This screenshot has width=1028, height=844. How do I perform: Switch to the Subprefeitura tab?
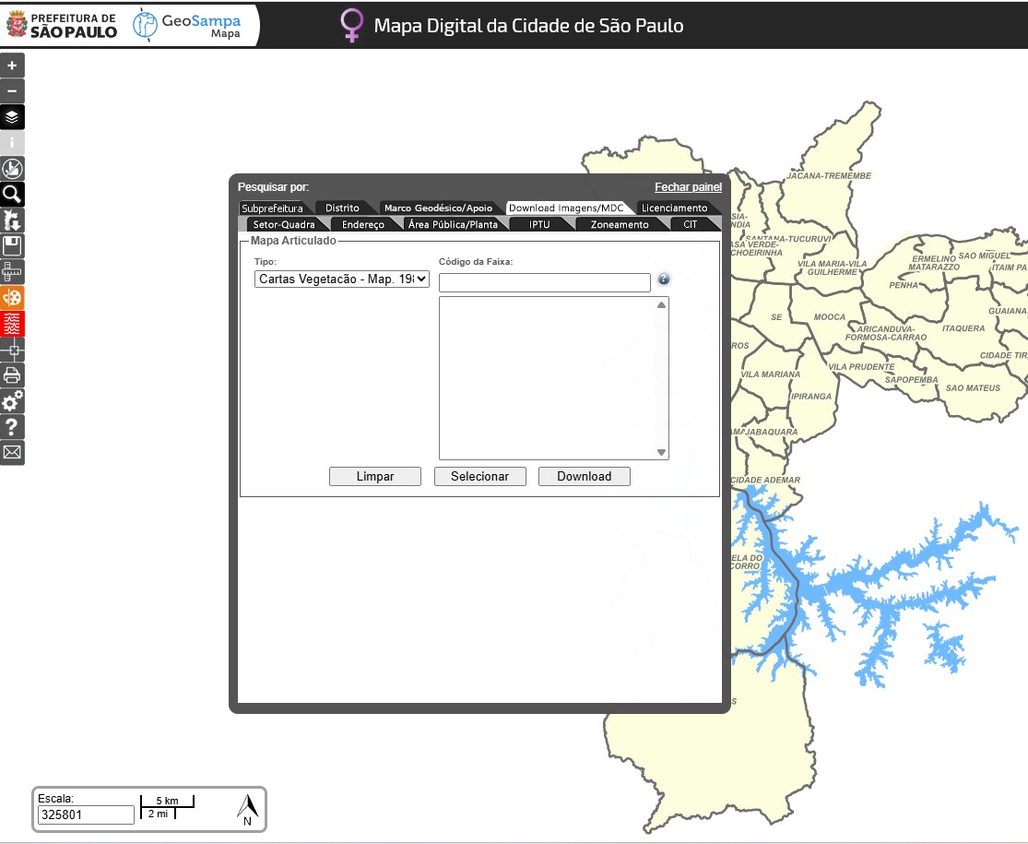(x=272, y=208)
